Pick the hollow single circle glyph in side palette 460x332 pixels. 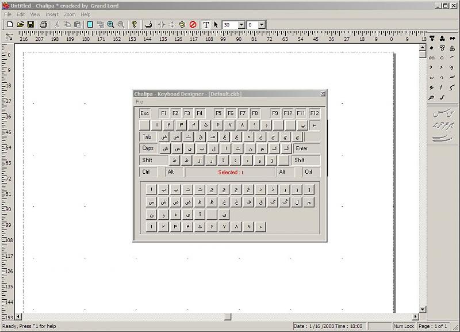(442, 58)
